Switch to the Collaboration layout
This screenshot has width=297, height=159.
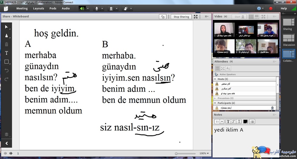pos(288,56)
